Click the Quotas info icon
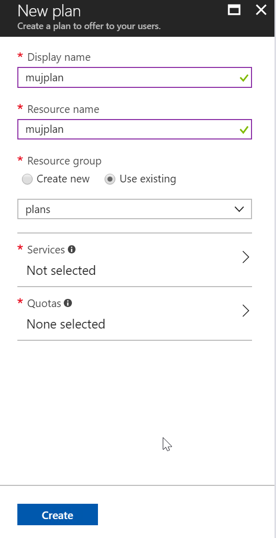This screenshot has height=538, width=276. pyautogui.click(x=68, y=303)
